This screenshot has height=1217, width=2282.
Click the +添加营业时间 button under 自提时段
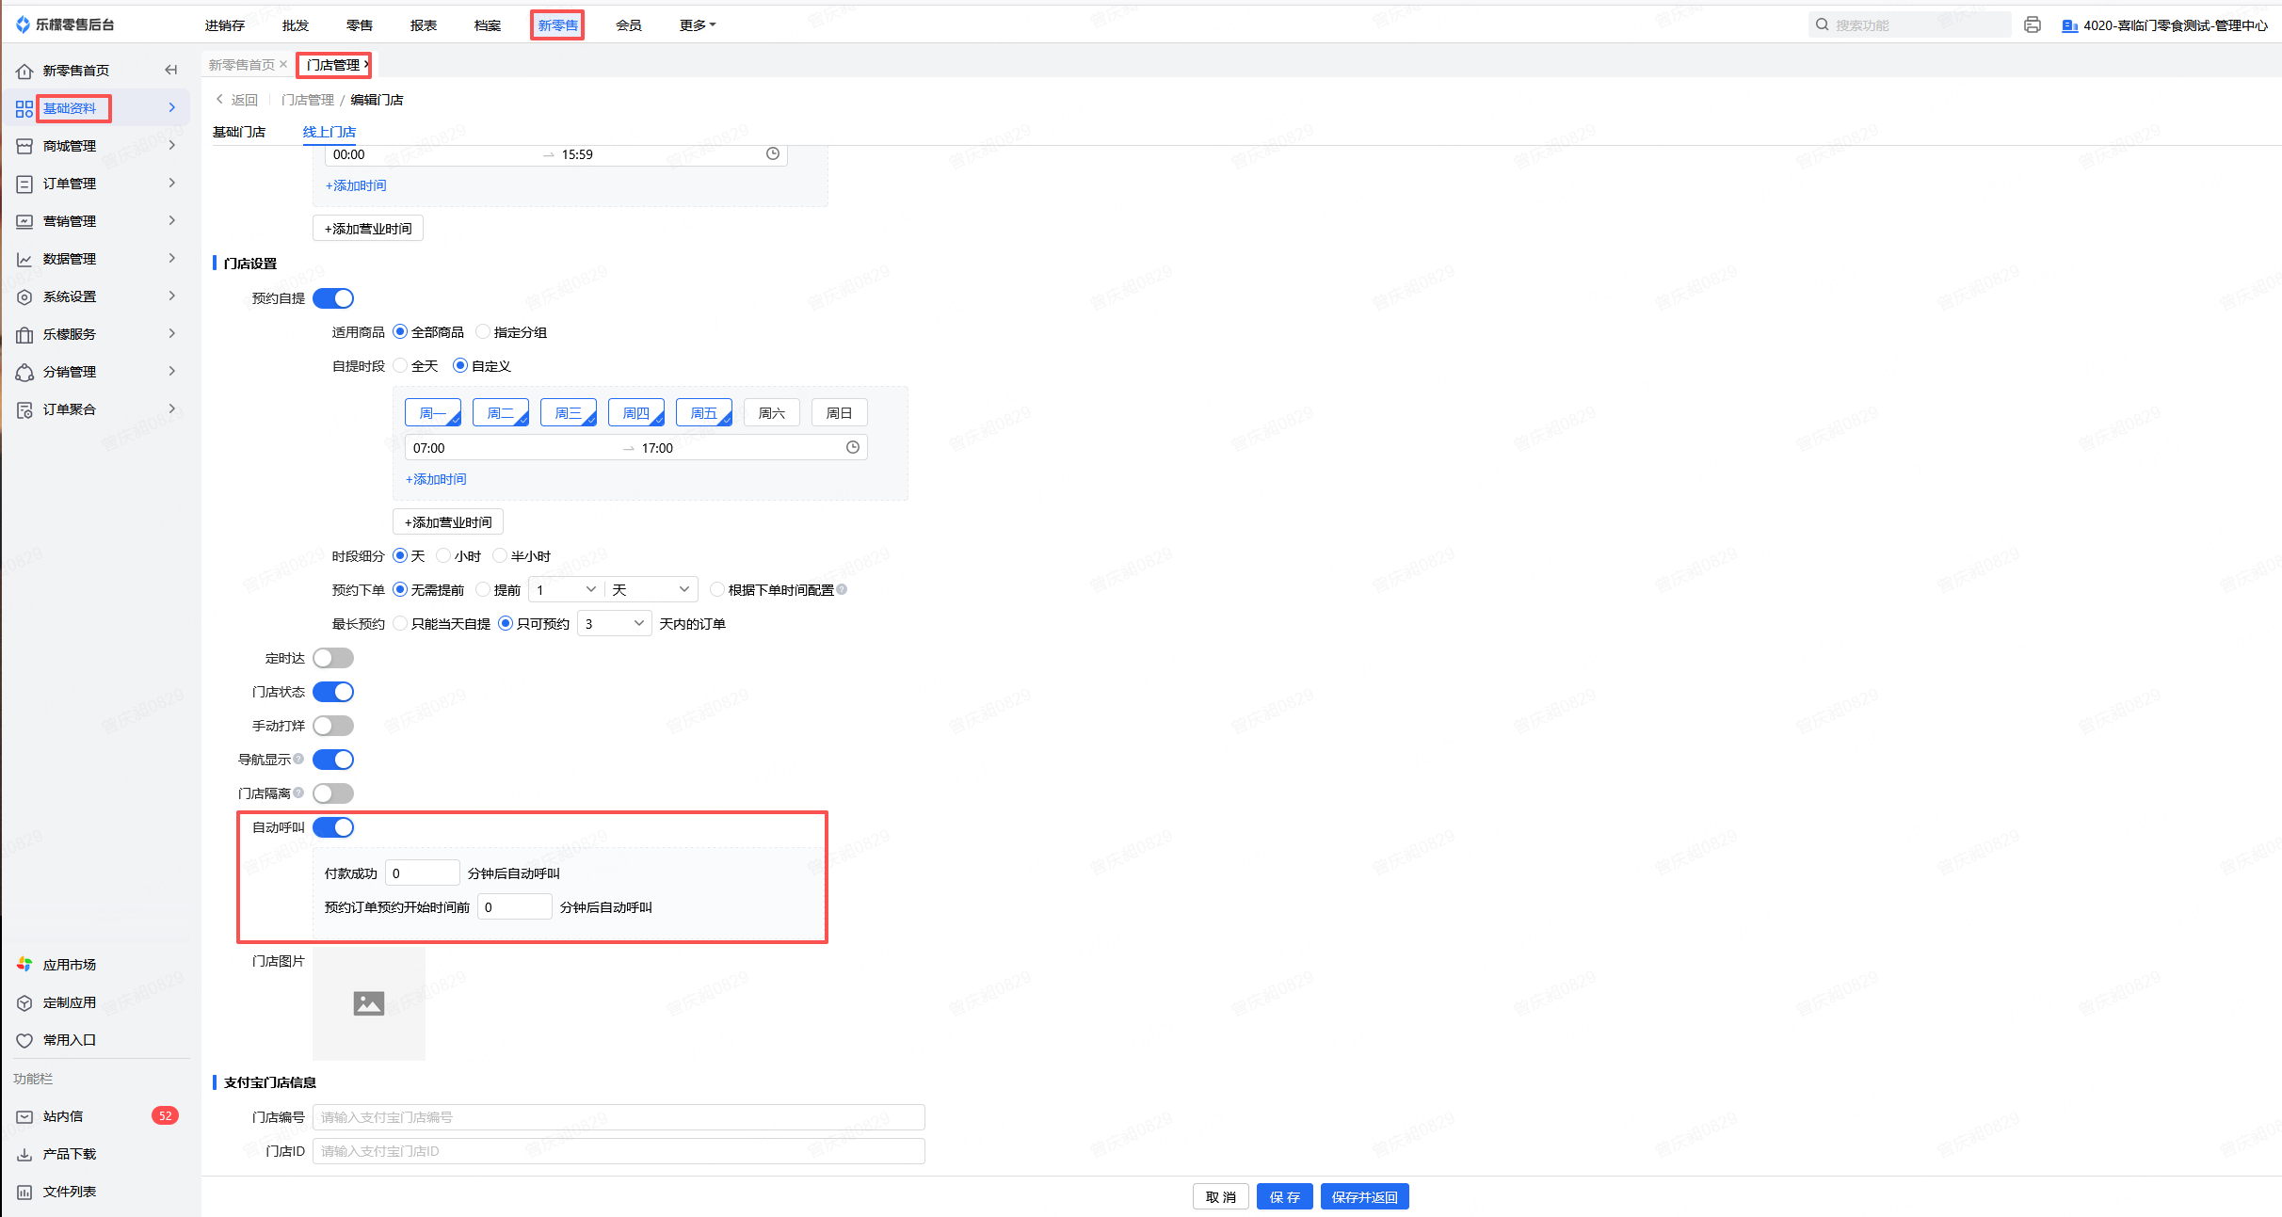[448, 522]
